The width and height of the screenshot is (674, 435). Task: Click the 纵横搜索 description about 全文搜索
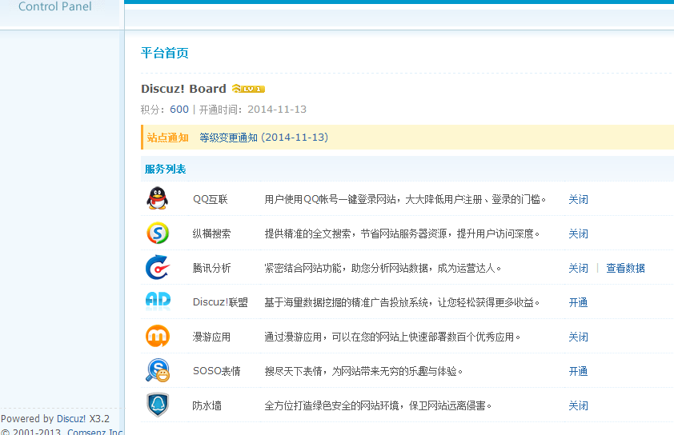pos(402,233)
